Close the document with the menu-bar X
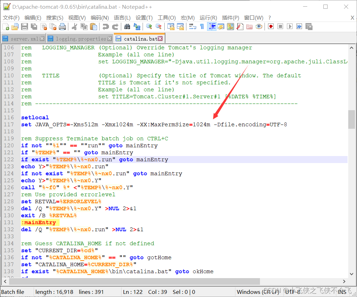The width and height of the screenshot is (357, 297). 352,18
